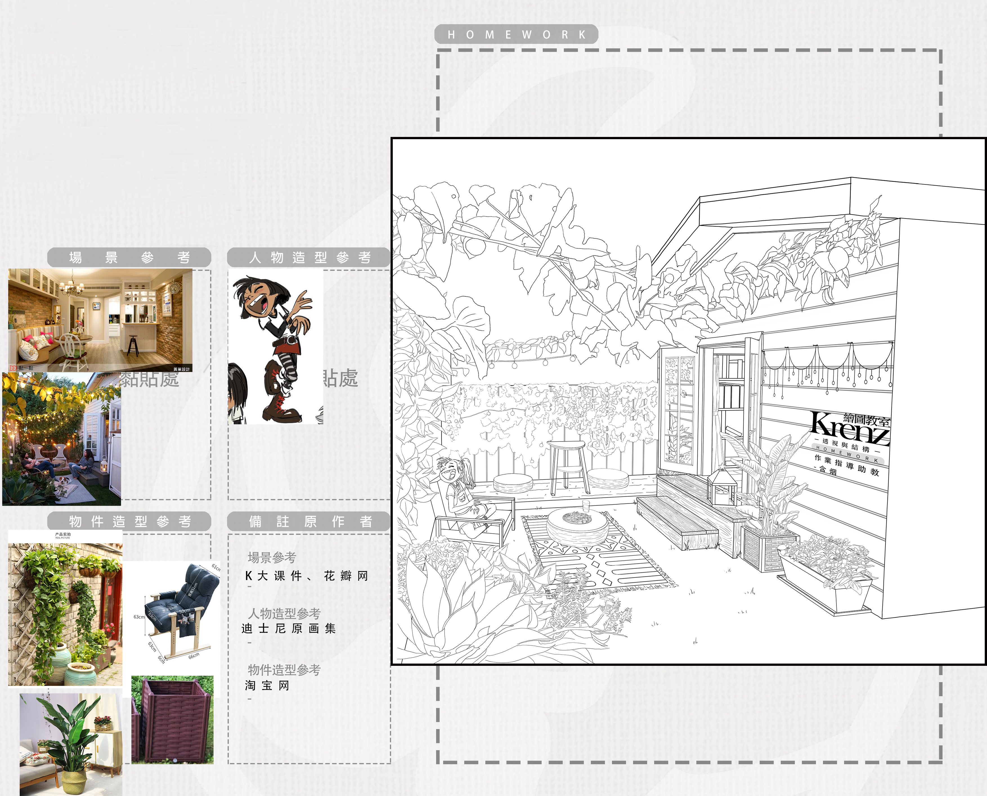Open the hanging ivy plants wall photo
Screen dimensions: 987x796
pos(65,614)
